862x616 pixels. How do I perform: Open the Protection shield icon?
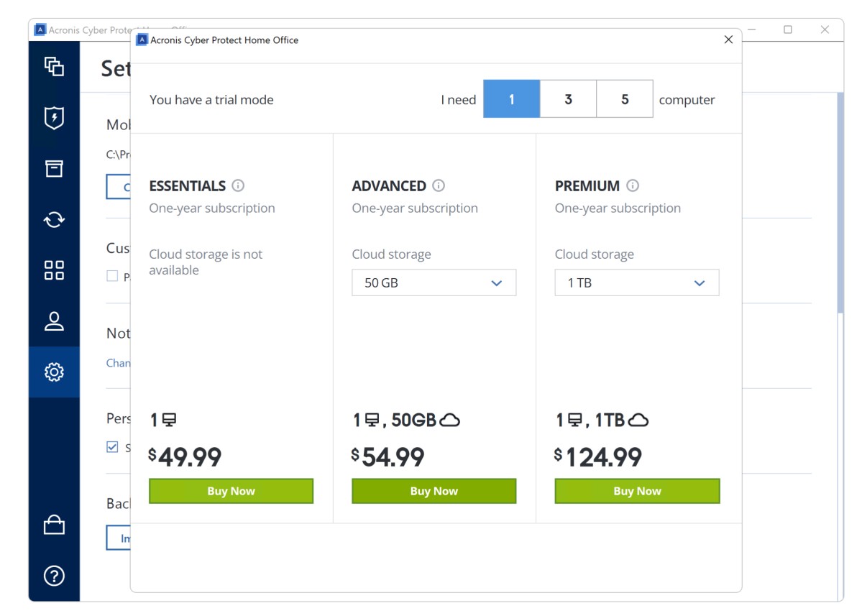tap(54, 118)
